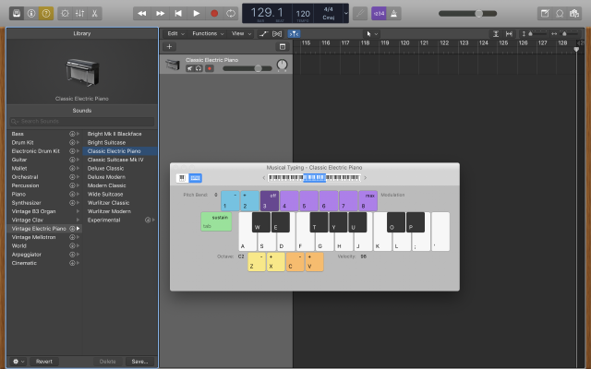591x369 pixels.
Task: Click the Z octave down key
Action: [x=257, y=262]
